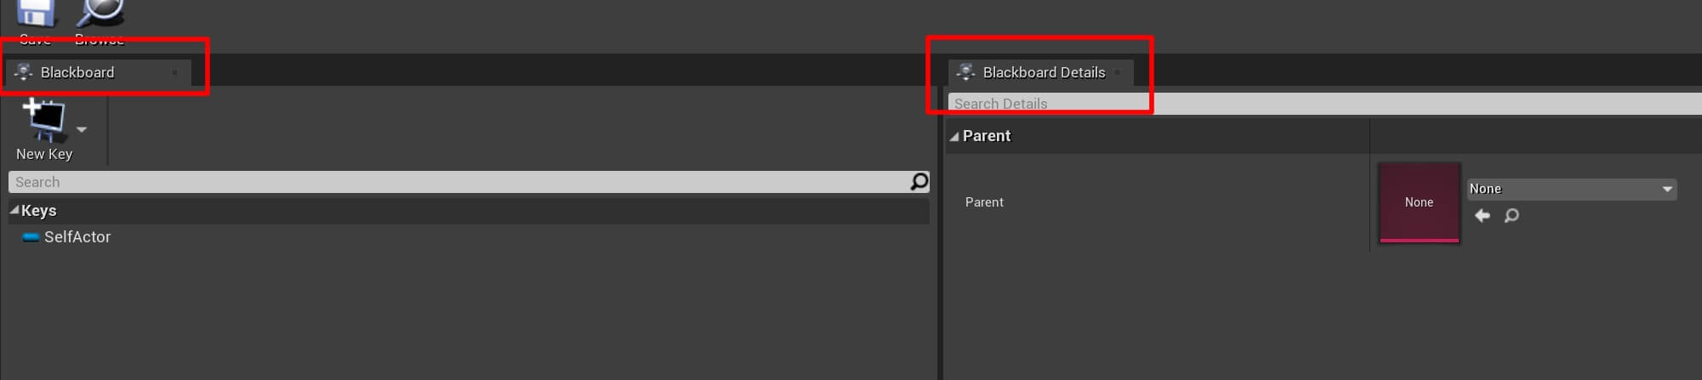Click the Parent asset thumbnail showing None
Image resolution: width=1702 pixels, height=380 pixels.
tap(1419, 202)
